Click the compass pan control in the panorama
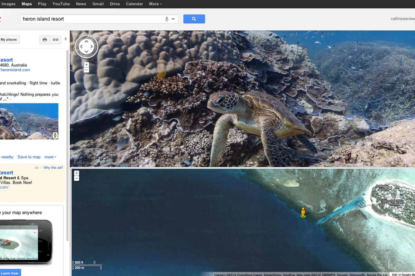Image resolution: width=415 pixels, height=276 pixels. 86,46
